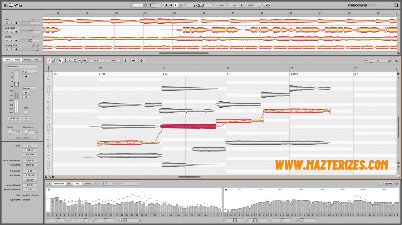This screenshot has width=402, height=225.
Task: Solo the picking GTR track
Action: point(11,49)
